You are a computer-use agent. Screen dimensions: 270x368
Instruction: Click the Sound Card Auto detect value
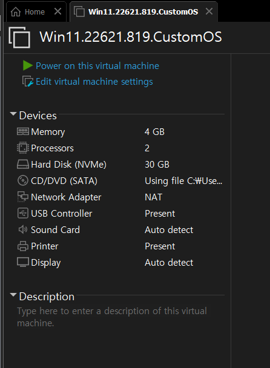[x=169, y=230]
